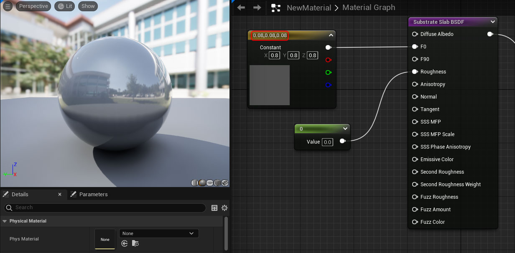515x253 pixels.
Task: Collapse the Physical Material section
Action: coord(4,221)
